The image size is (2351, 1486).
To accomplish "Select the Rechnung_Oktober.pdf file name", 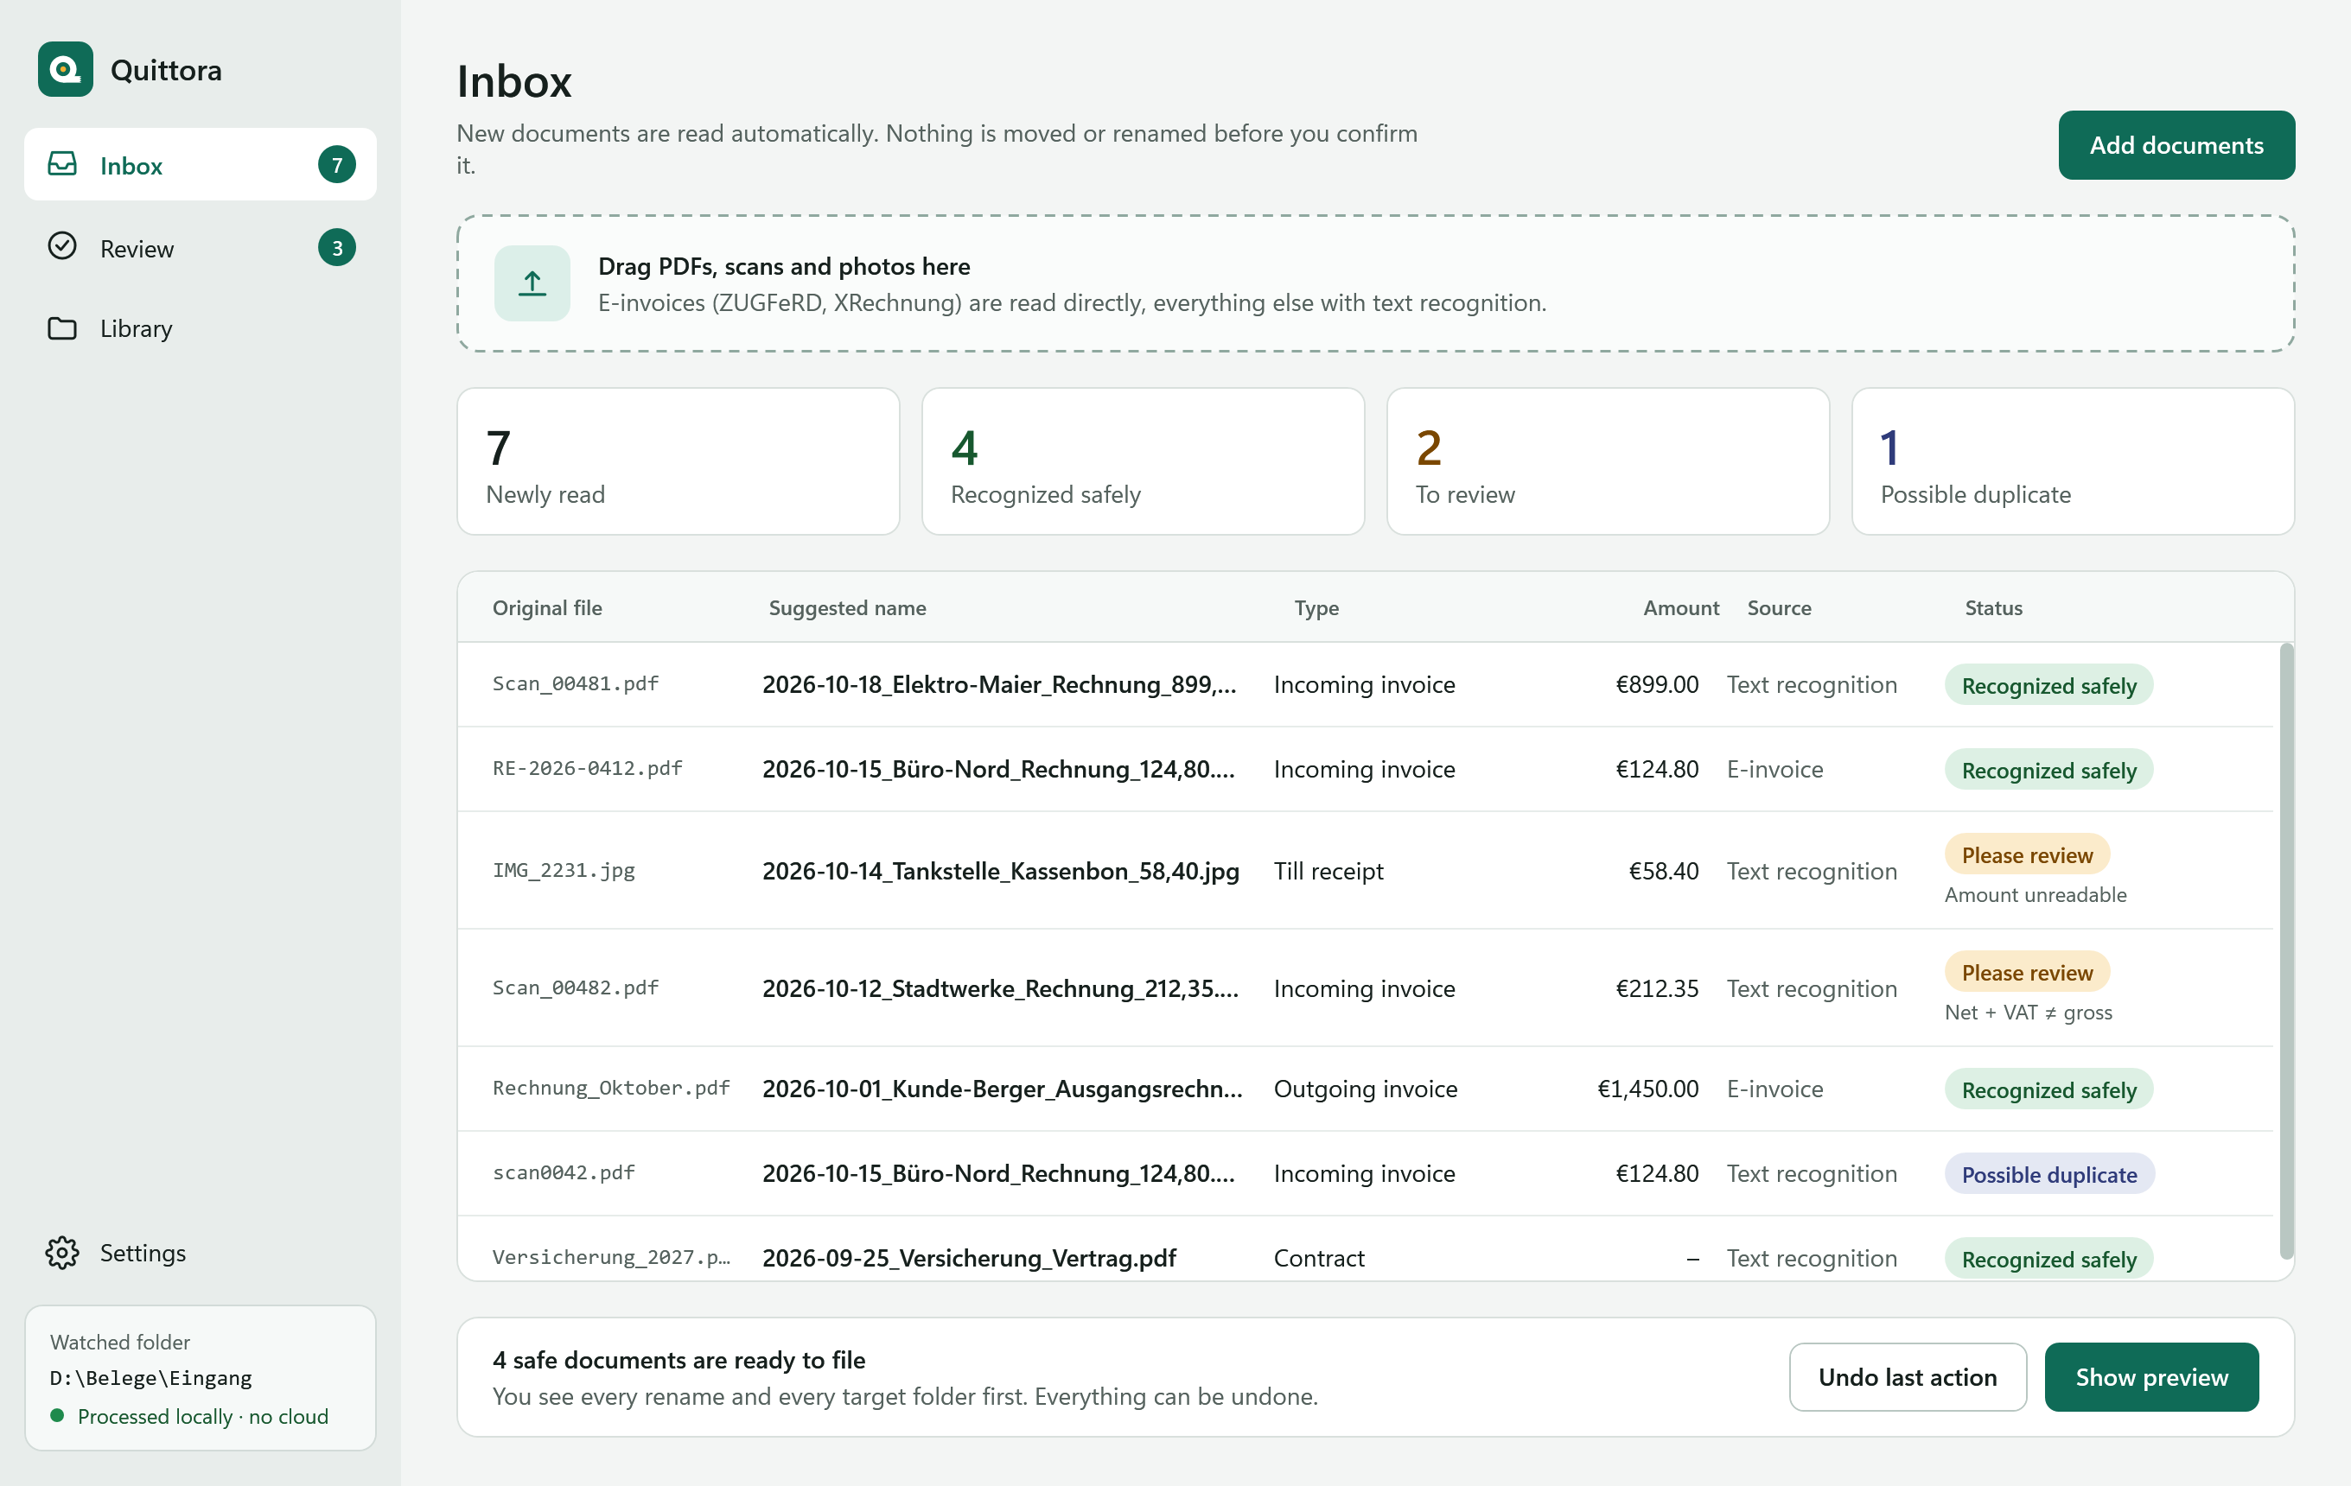I will pos(611,1087).
